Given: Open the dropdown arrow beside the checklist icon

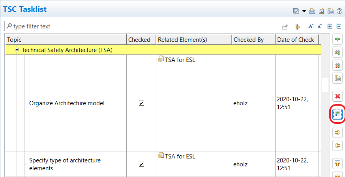Looking at the screenshot, I should [x=304, y=11].
